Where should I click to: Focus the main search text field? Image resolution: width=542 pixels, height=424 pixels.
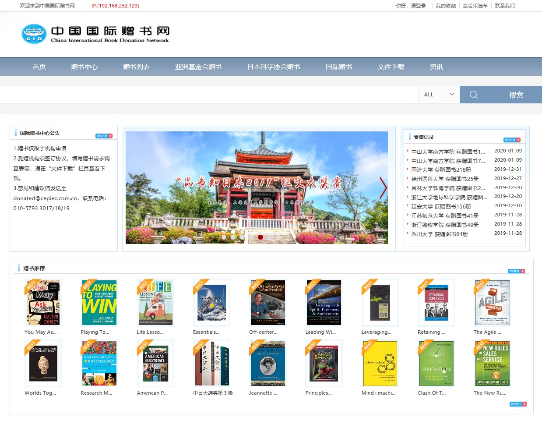(x=209, y=95)
